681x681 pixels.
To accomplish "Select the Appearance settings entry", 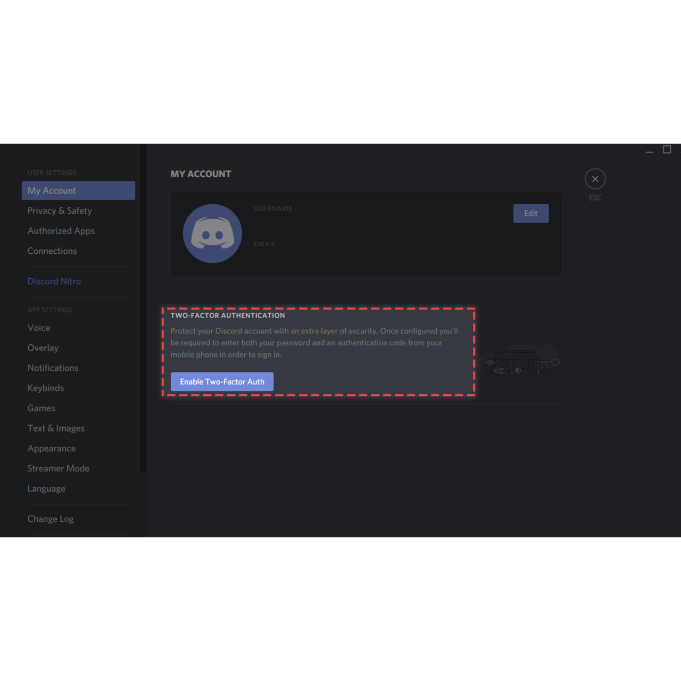I will tap(51, 448).
